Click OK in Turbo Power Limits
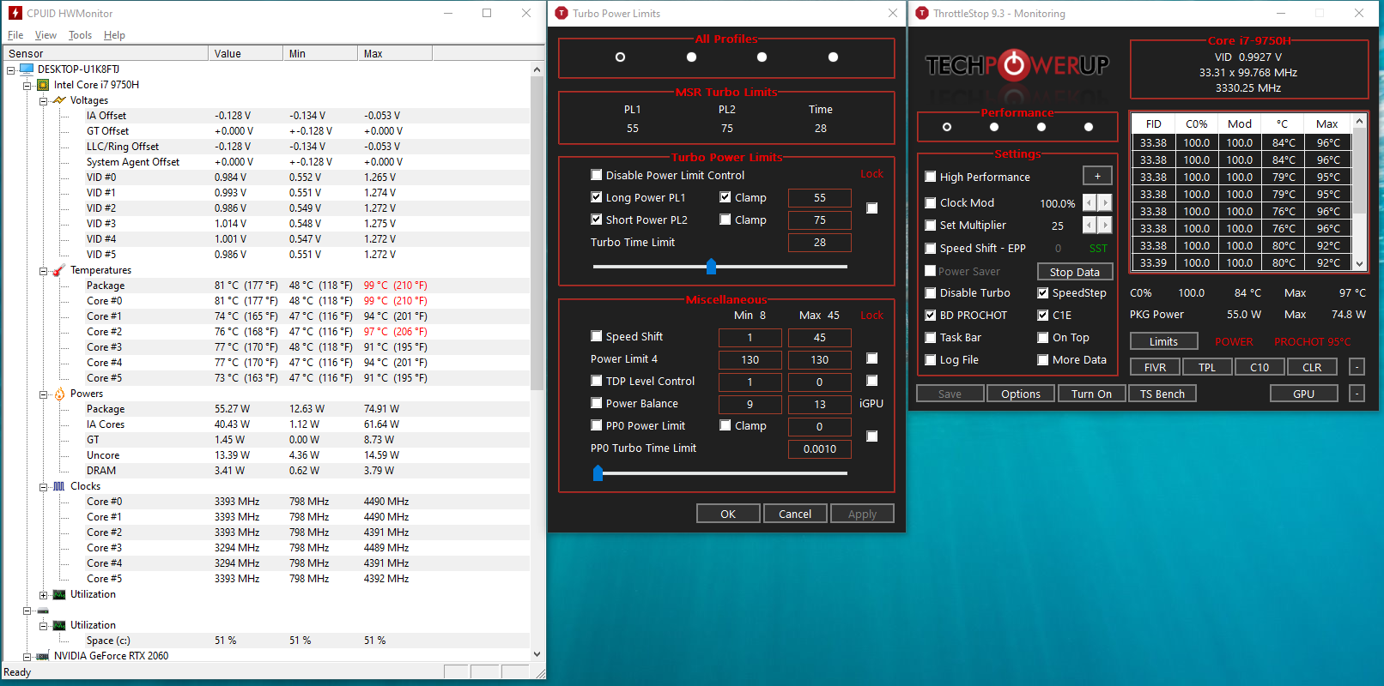This screenshot has height=686, width=1384. coord(728,514)
